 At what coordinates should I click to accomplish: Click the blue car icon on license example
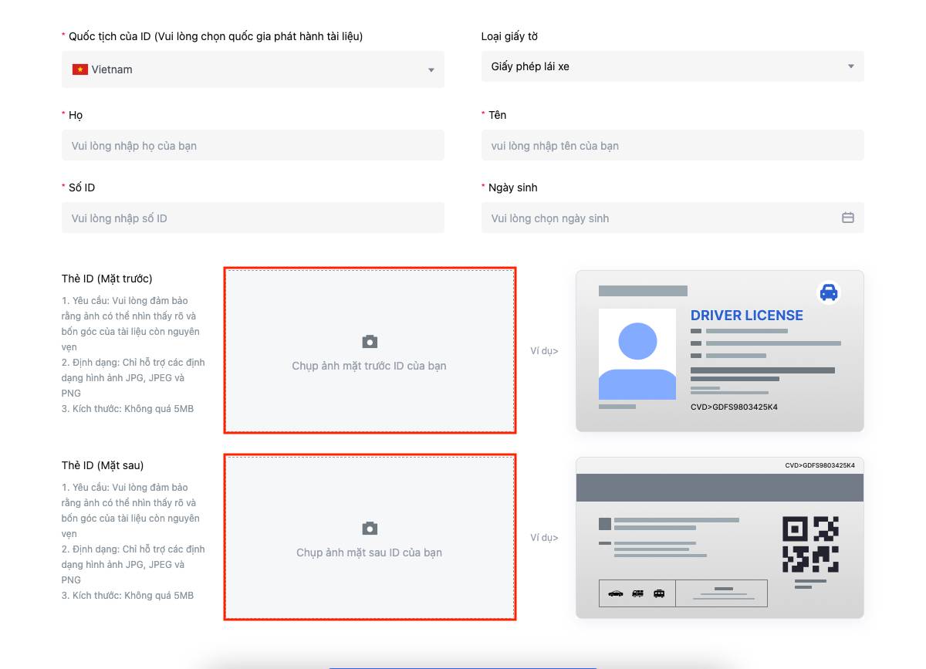coord(829,292)
